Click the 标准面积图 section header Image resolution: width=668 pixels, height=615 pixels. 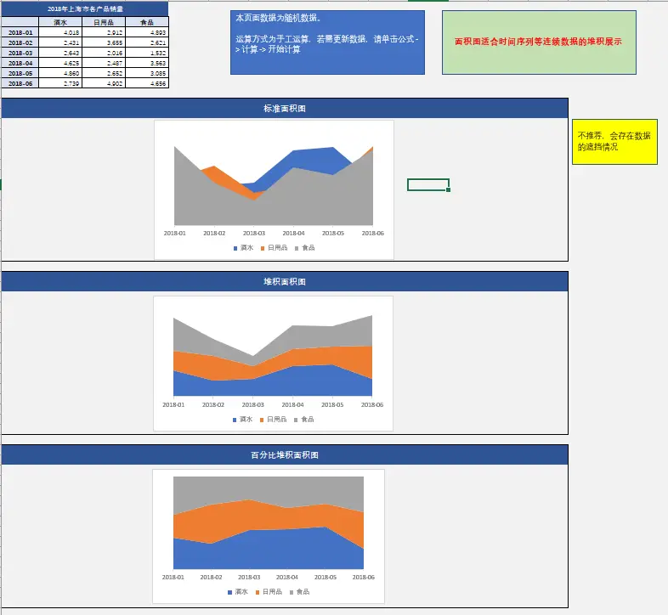[x=285, y=108]
